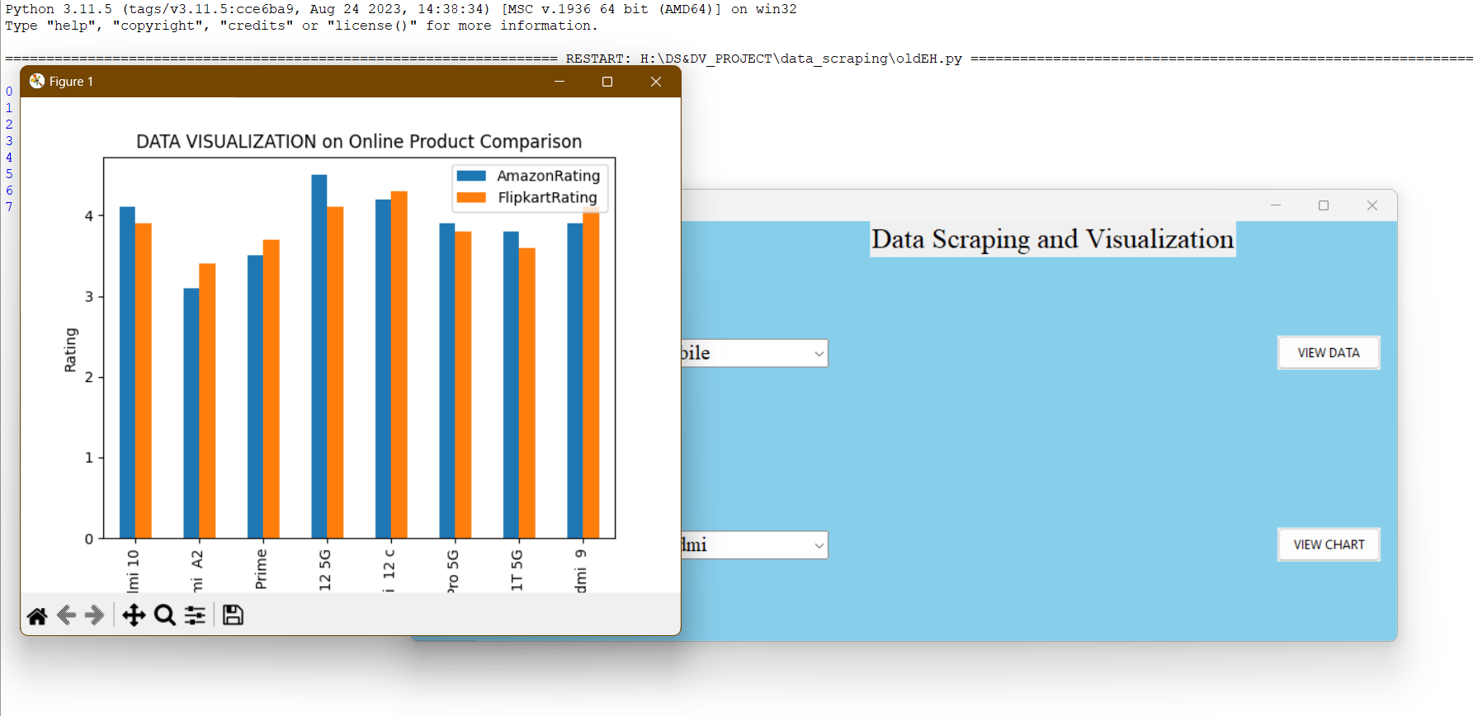Maximize the Figure 1 window

[x=607, y=82]
